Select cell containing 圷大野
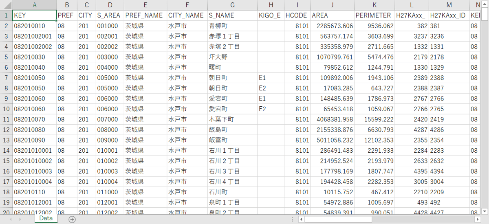This screenshot has width=489, height=224. point(232,57)
